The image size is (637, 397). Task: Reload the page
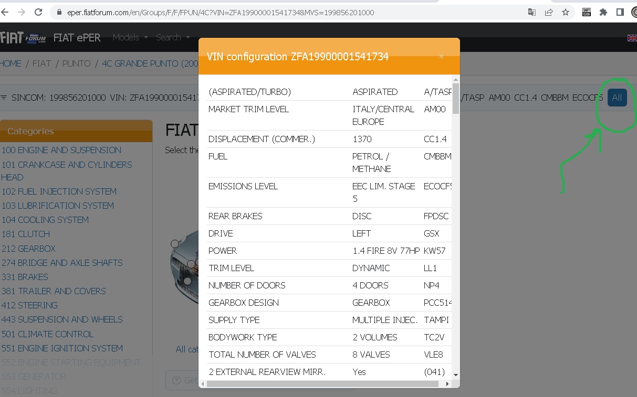[38, 12]
